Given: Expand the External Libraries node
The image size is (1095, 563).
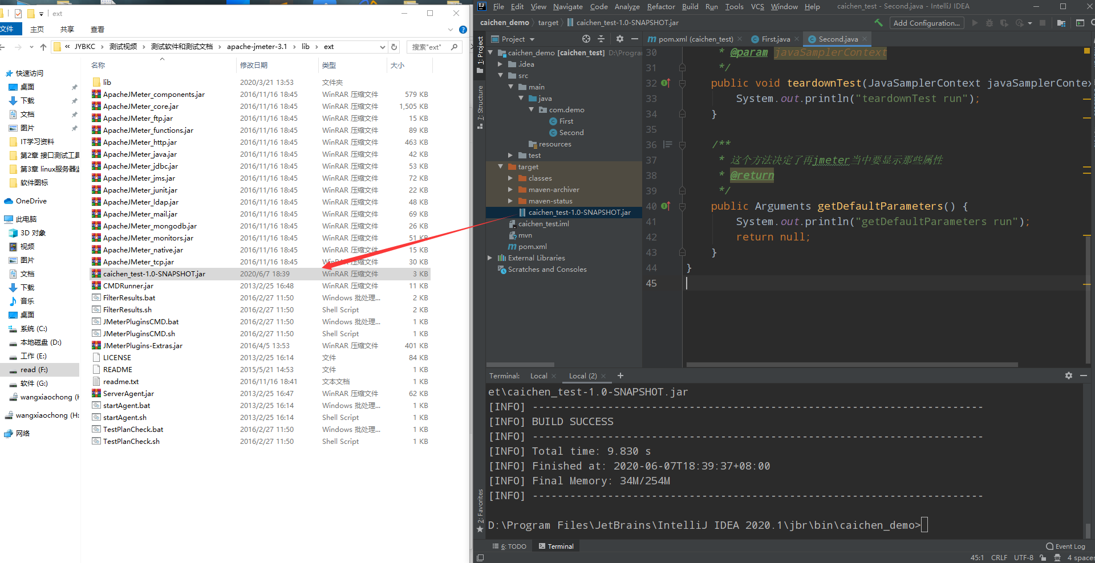Looking at the screenshot, I should 490,258.
